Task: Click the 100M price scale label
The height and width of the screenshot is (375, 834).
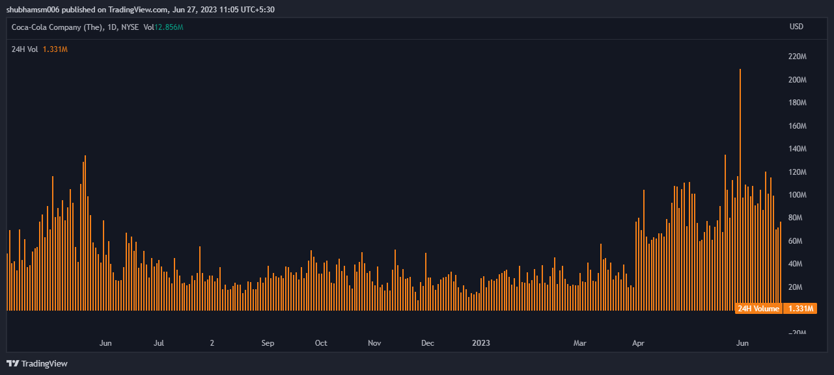Action: [798, 196]
